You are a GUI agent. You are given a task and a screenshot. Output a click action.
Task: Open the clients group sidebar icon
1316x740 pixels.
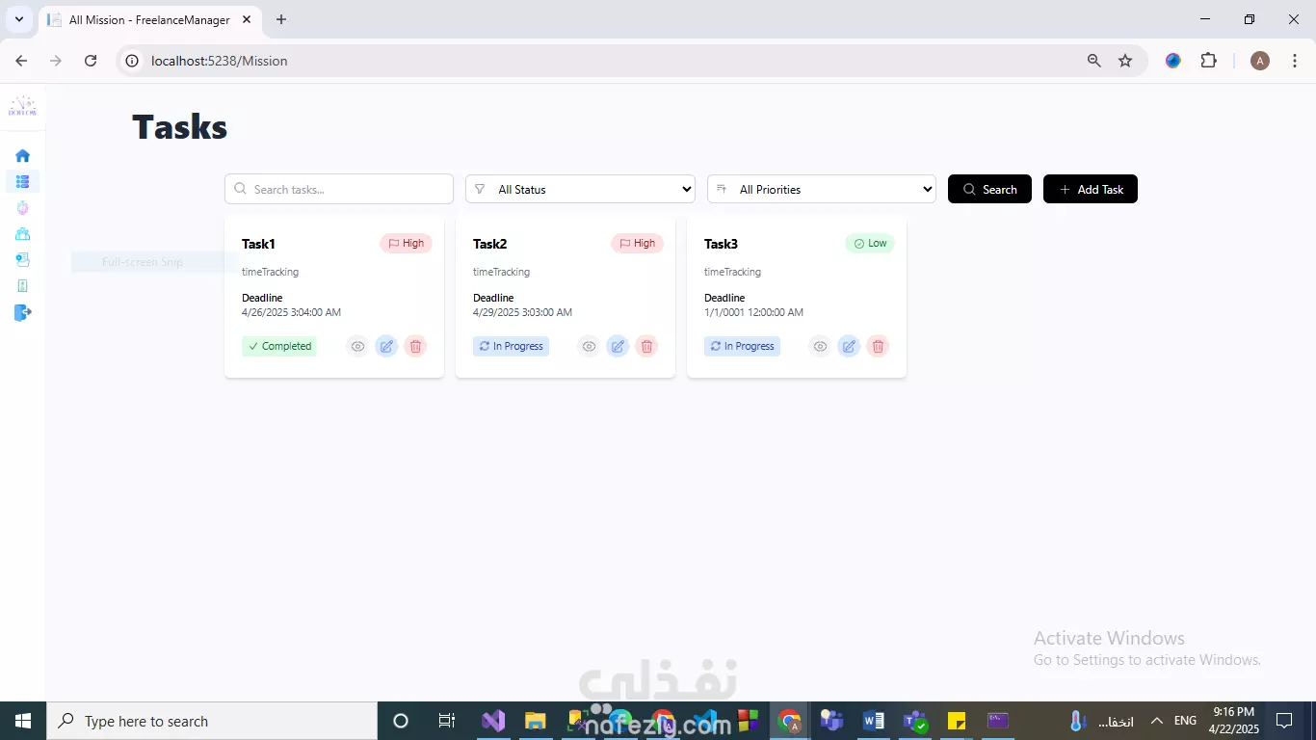tap(22, 233)
